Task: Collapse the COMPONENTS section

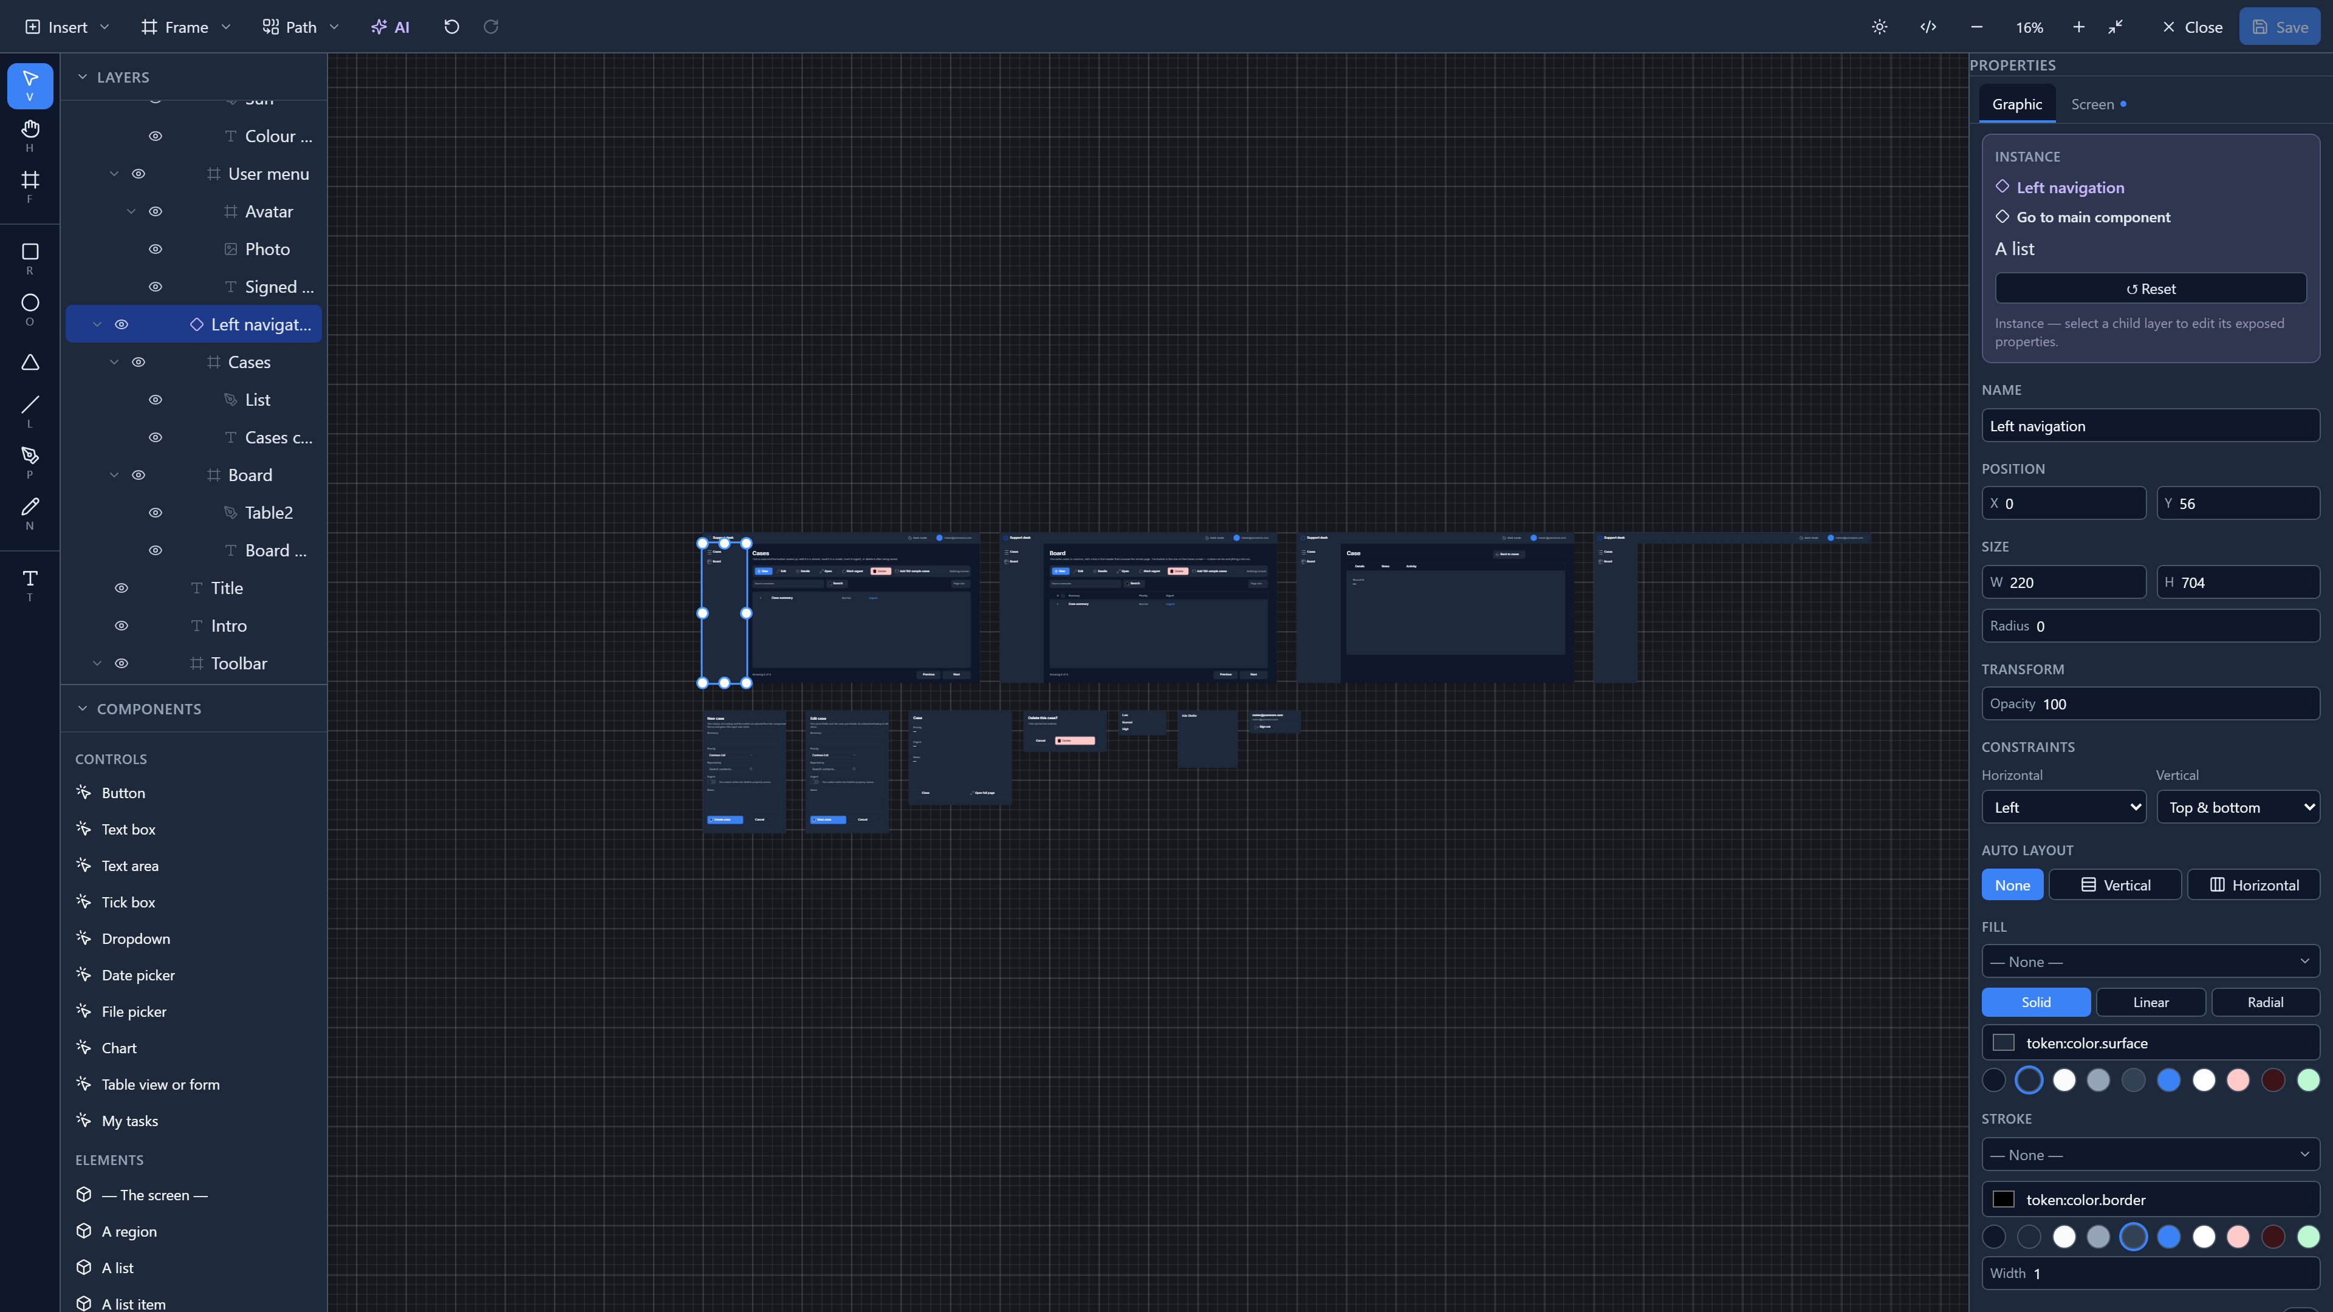Action: [83, 708]
